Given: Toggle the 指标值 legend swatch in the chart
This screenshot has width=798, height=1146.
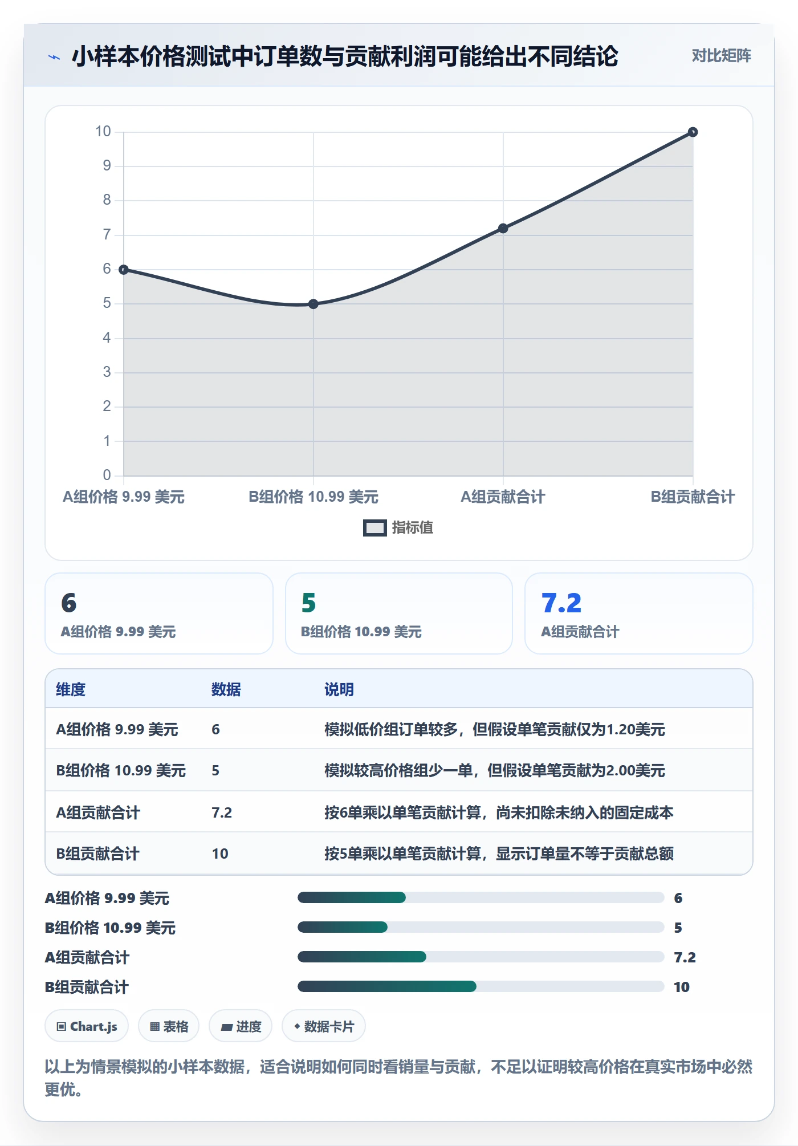Looking at the screenshot, I should (374, 527).
